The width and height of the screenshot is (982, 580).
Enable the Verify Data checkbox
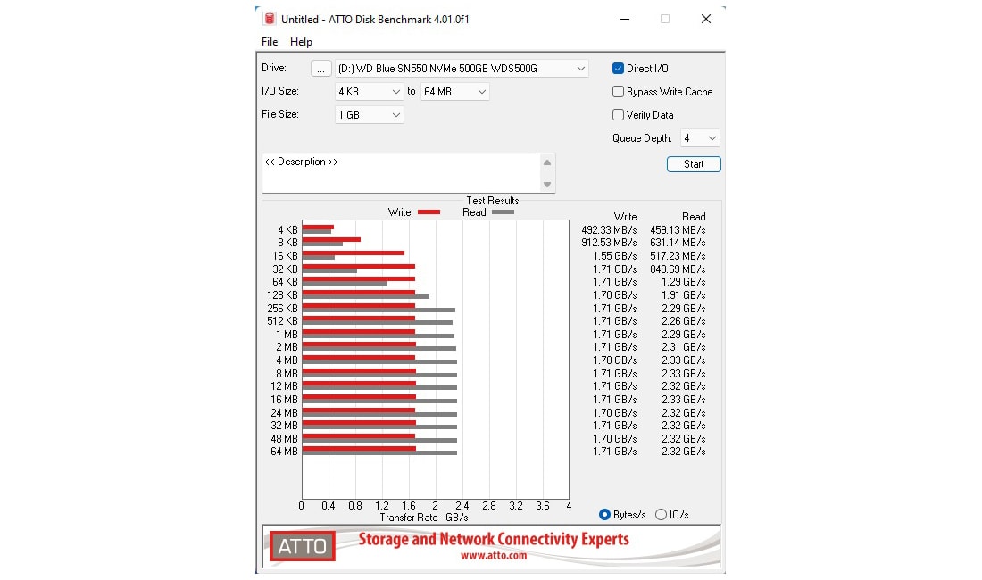[x=618, y=115]
